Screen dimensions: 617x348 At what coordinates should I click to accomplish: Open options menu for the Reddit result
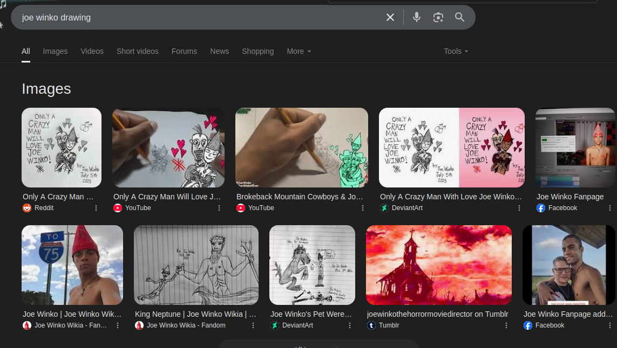96,208
